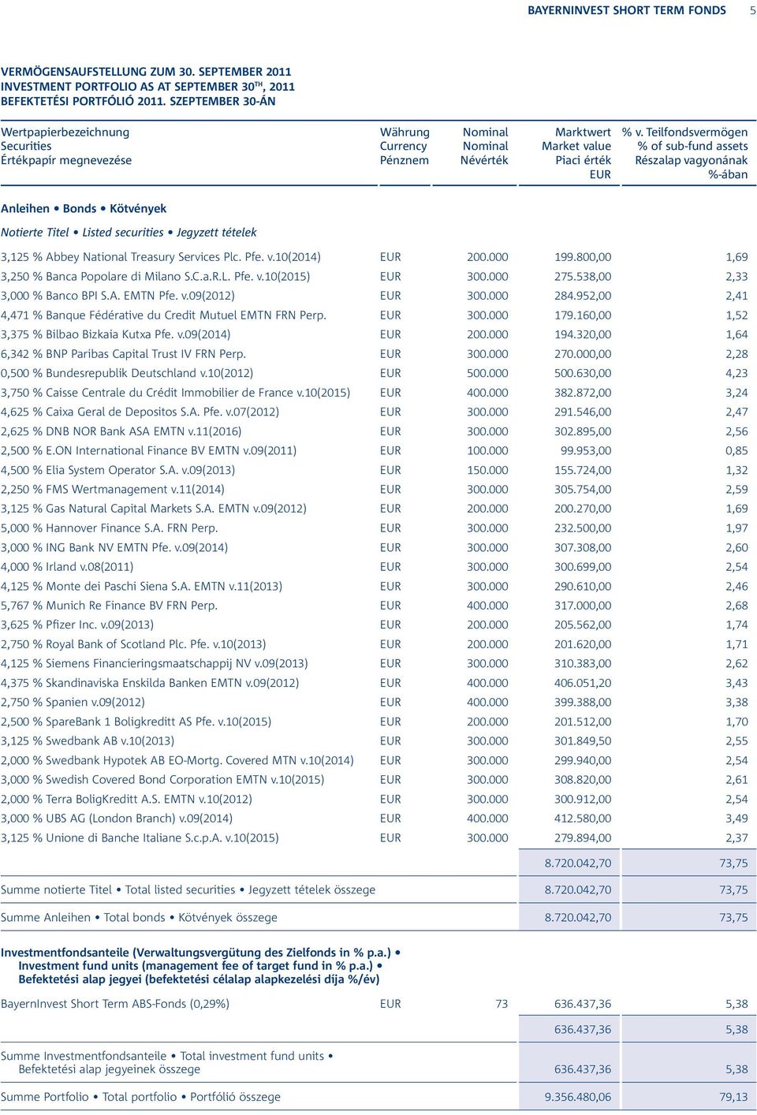
Task: Click the 'Marktwert' column header
Action: click(x=583, y=132)
